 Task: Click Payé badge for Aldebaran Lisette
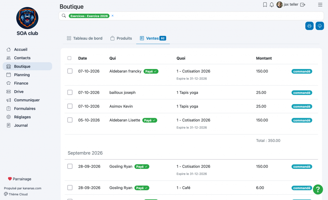pyautogui.click(x=150, y=120)
